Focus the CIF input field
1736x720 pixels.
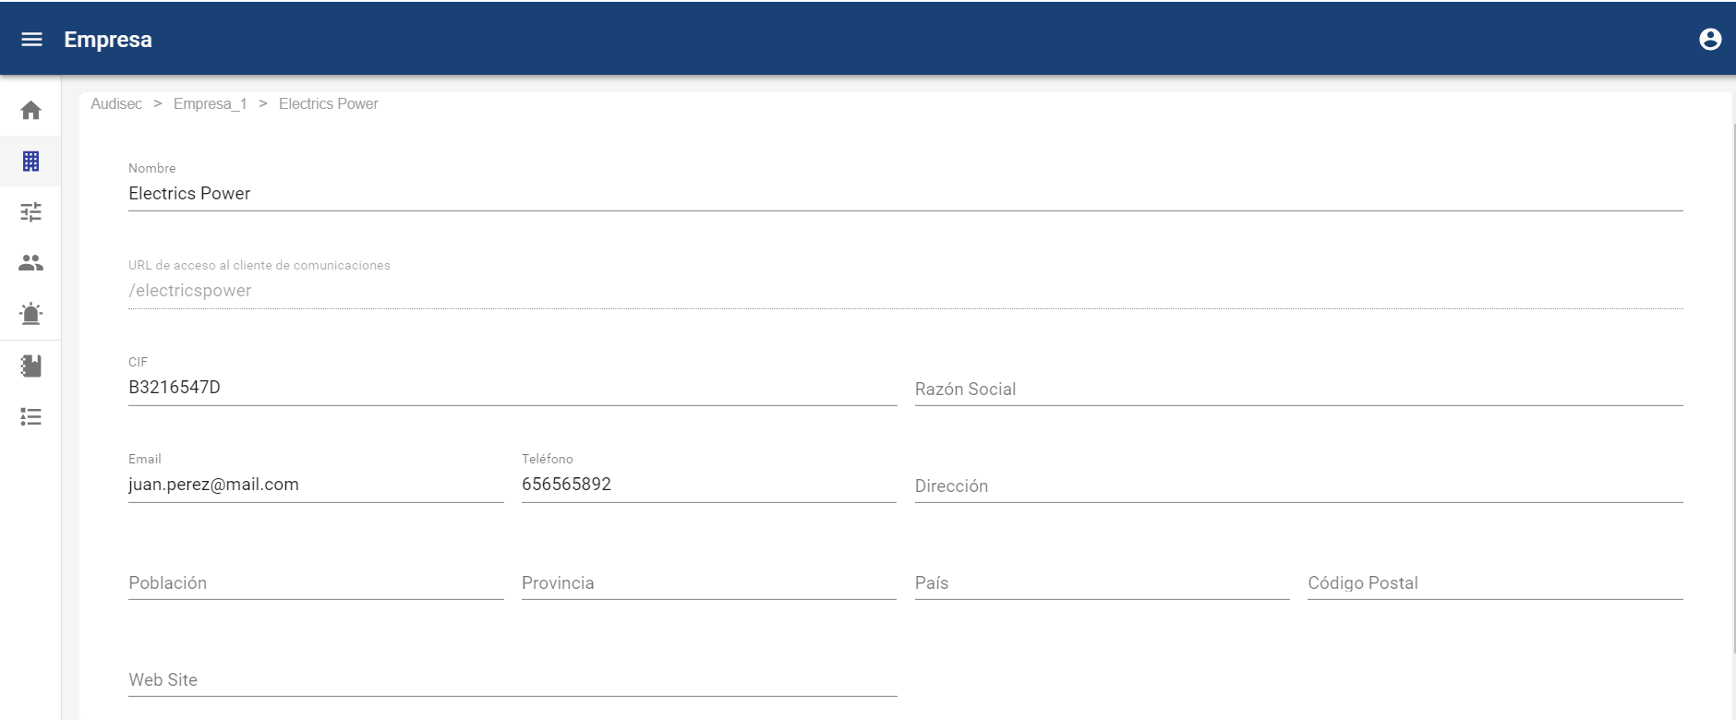click(512, 388)
